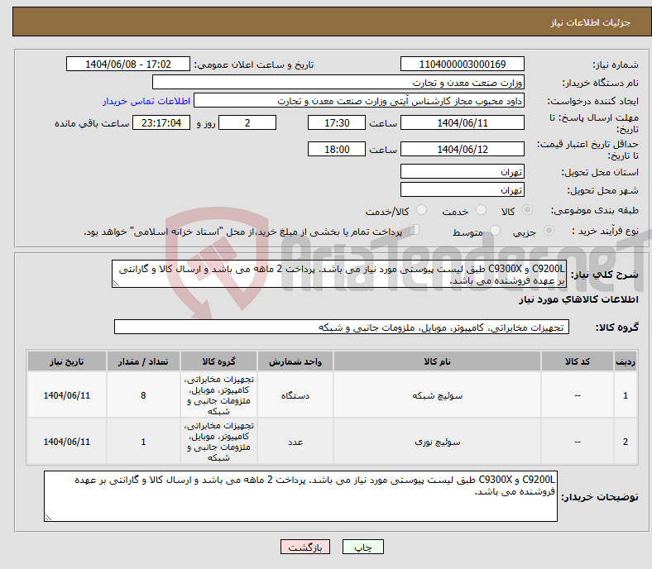Screen dimensions: 652x569
Task: Click the جزئیات اطلاعات نیاز page header
Action: pos(590,22)
